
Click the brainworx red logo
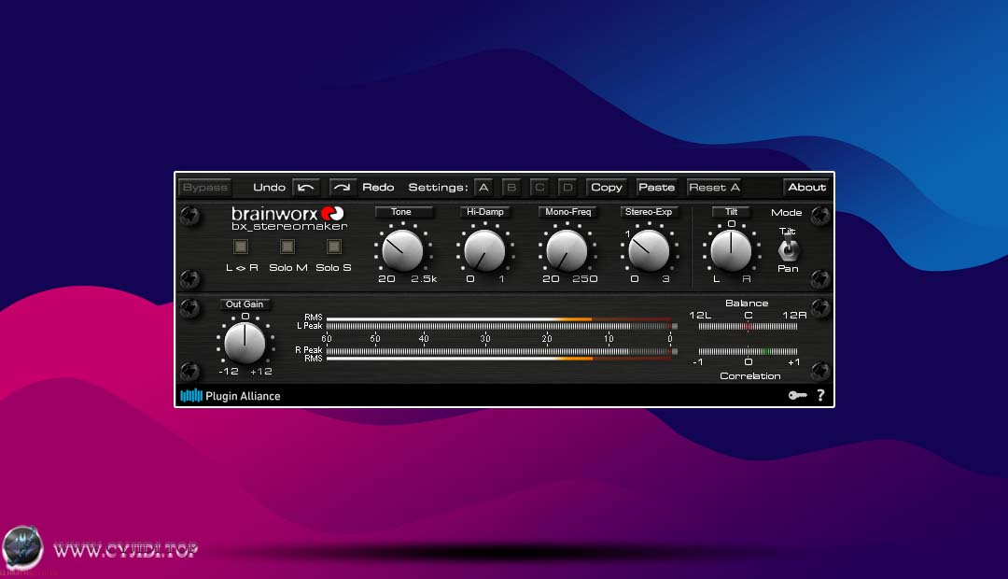(332, 213)
